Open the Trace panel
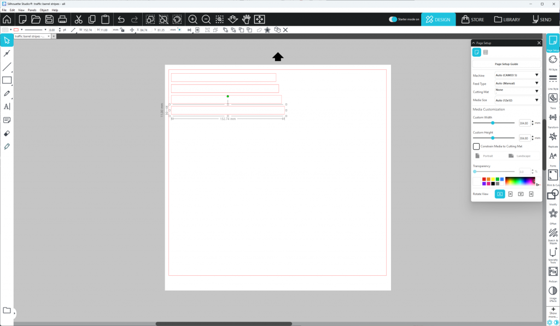Screen dimensions: 560x326 click(x=553, y=100)
